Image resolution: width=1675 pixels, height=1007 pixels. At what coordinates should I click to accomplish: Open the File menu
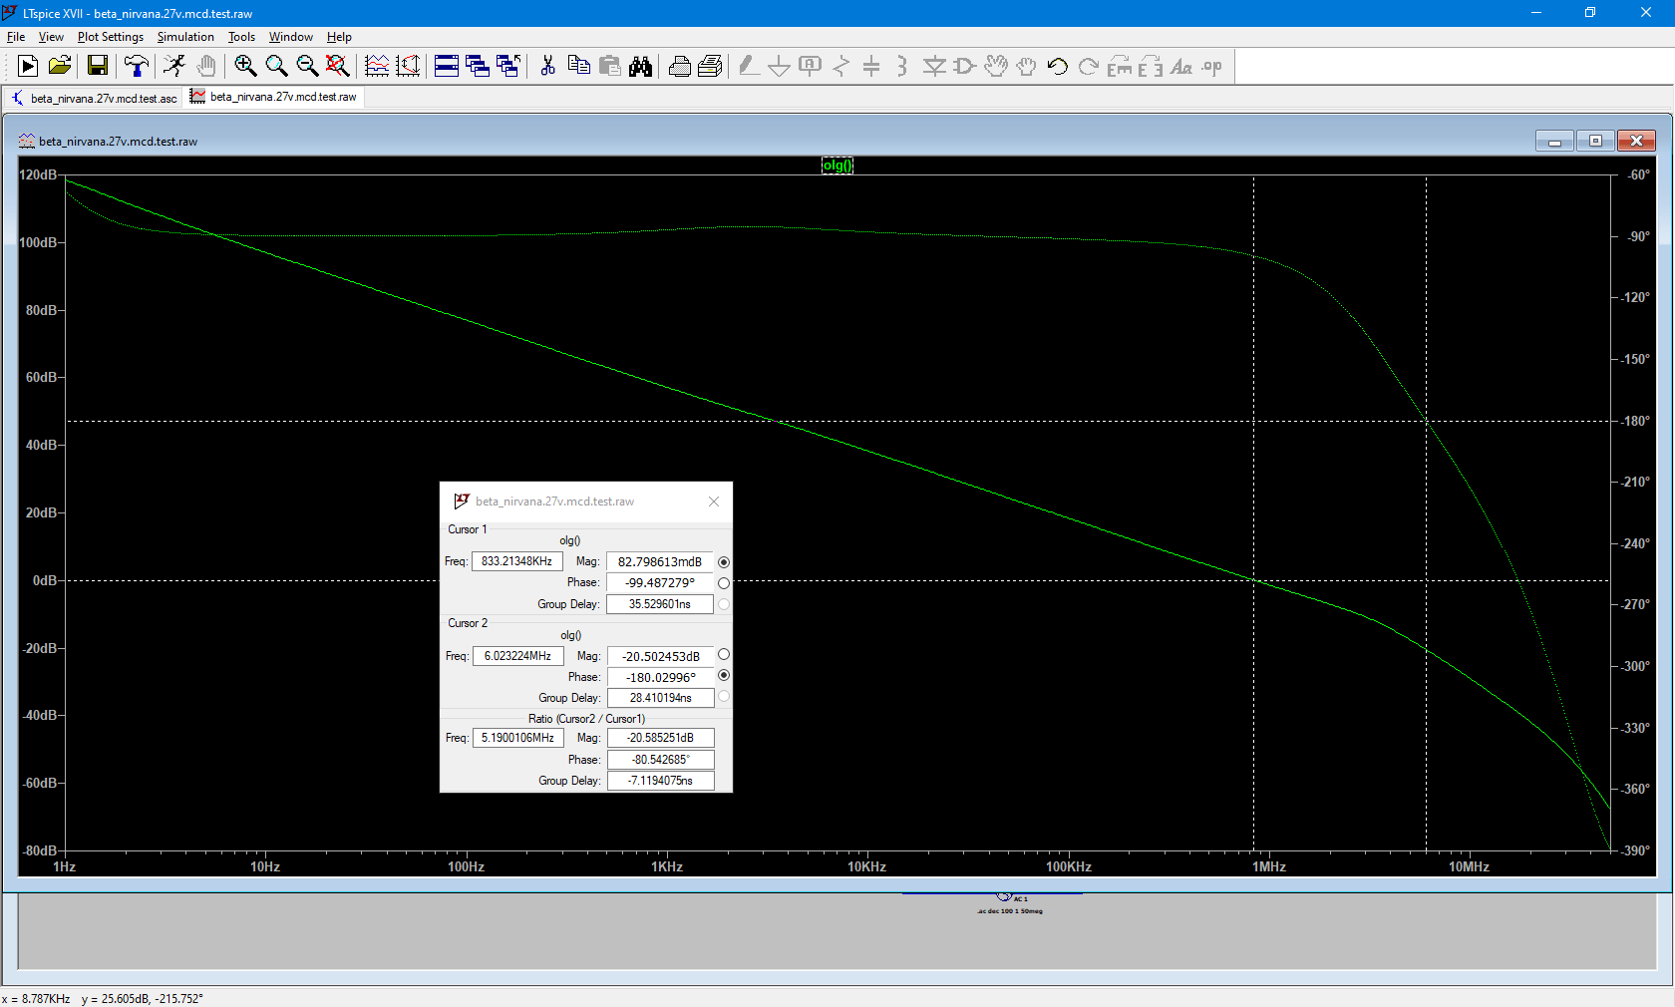click(x=16, y=37)
